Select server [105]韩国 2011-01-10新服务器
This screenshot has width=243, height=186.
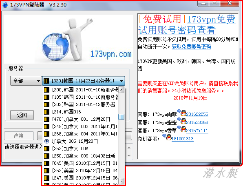(x=81, y=97)
